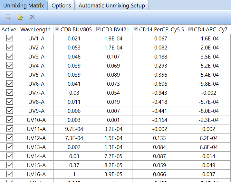The image size is (231, 182).
Task: Toggle the CD3 BV421 column checkbox
Action: click(x=98, y=29)
